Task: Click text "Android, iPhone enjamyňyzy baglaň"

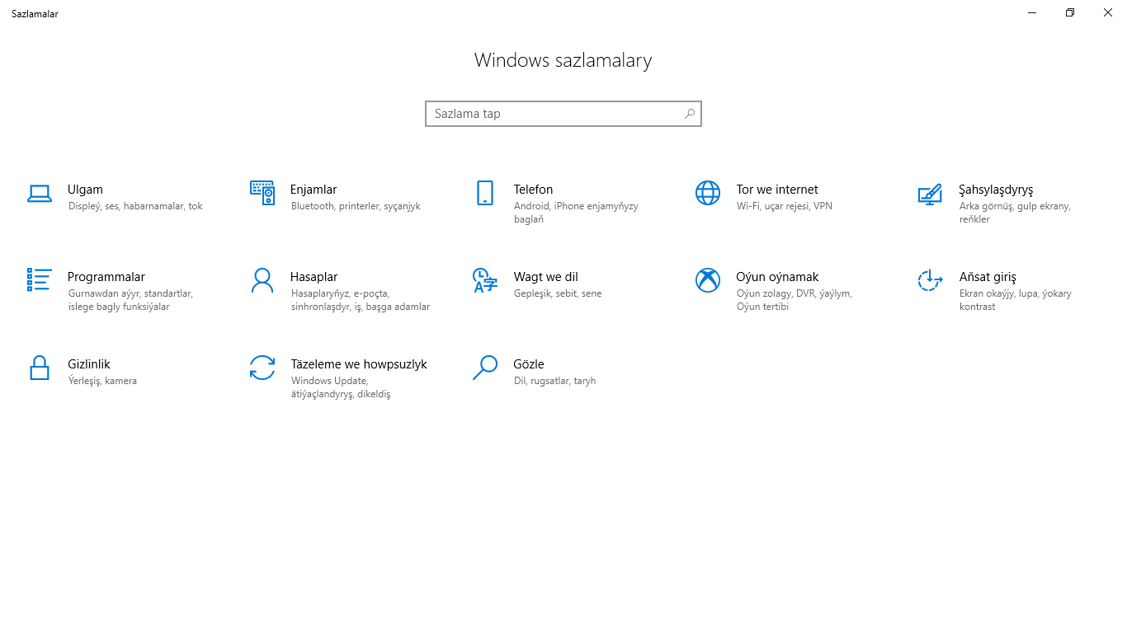Action: click(x=576, y=213)
